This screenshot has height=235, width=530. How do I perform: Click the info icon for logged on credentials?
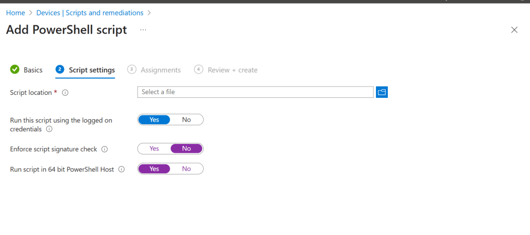(x=49, y=129)
